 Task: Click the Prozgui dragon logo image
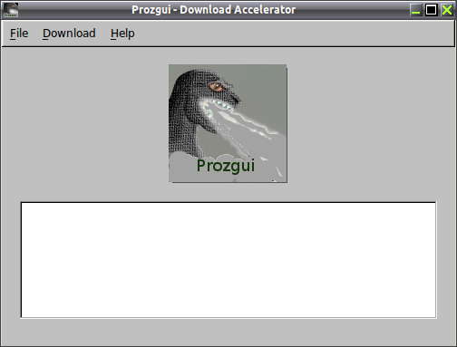click(228, 123)
